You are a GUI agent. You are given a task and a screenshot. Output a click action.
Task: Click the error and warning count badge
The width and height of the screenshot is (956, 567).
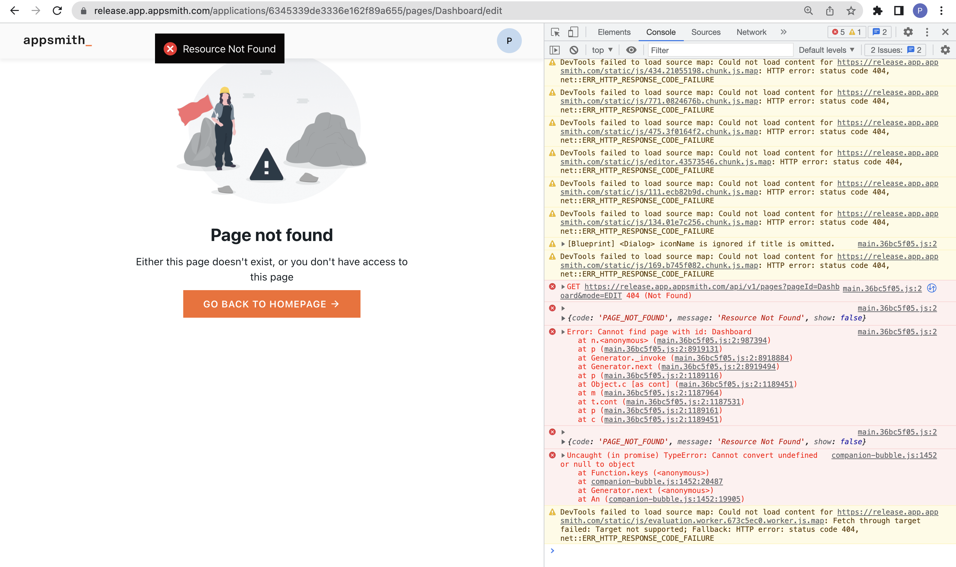pyautogui.click(x=846, y=32)
